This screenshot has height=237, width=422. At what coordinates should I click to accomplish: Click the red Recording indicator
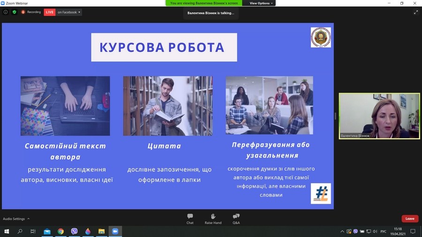coord(31,12)
